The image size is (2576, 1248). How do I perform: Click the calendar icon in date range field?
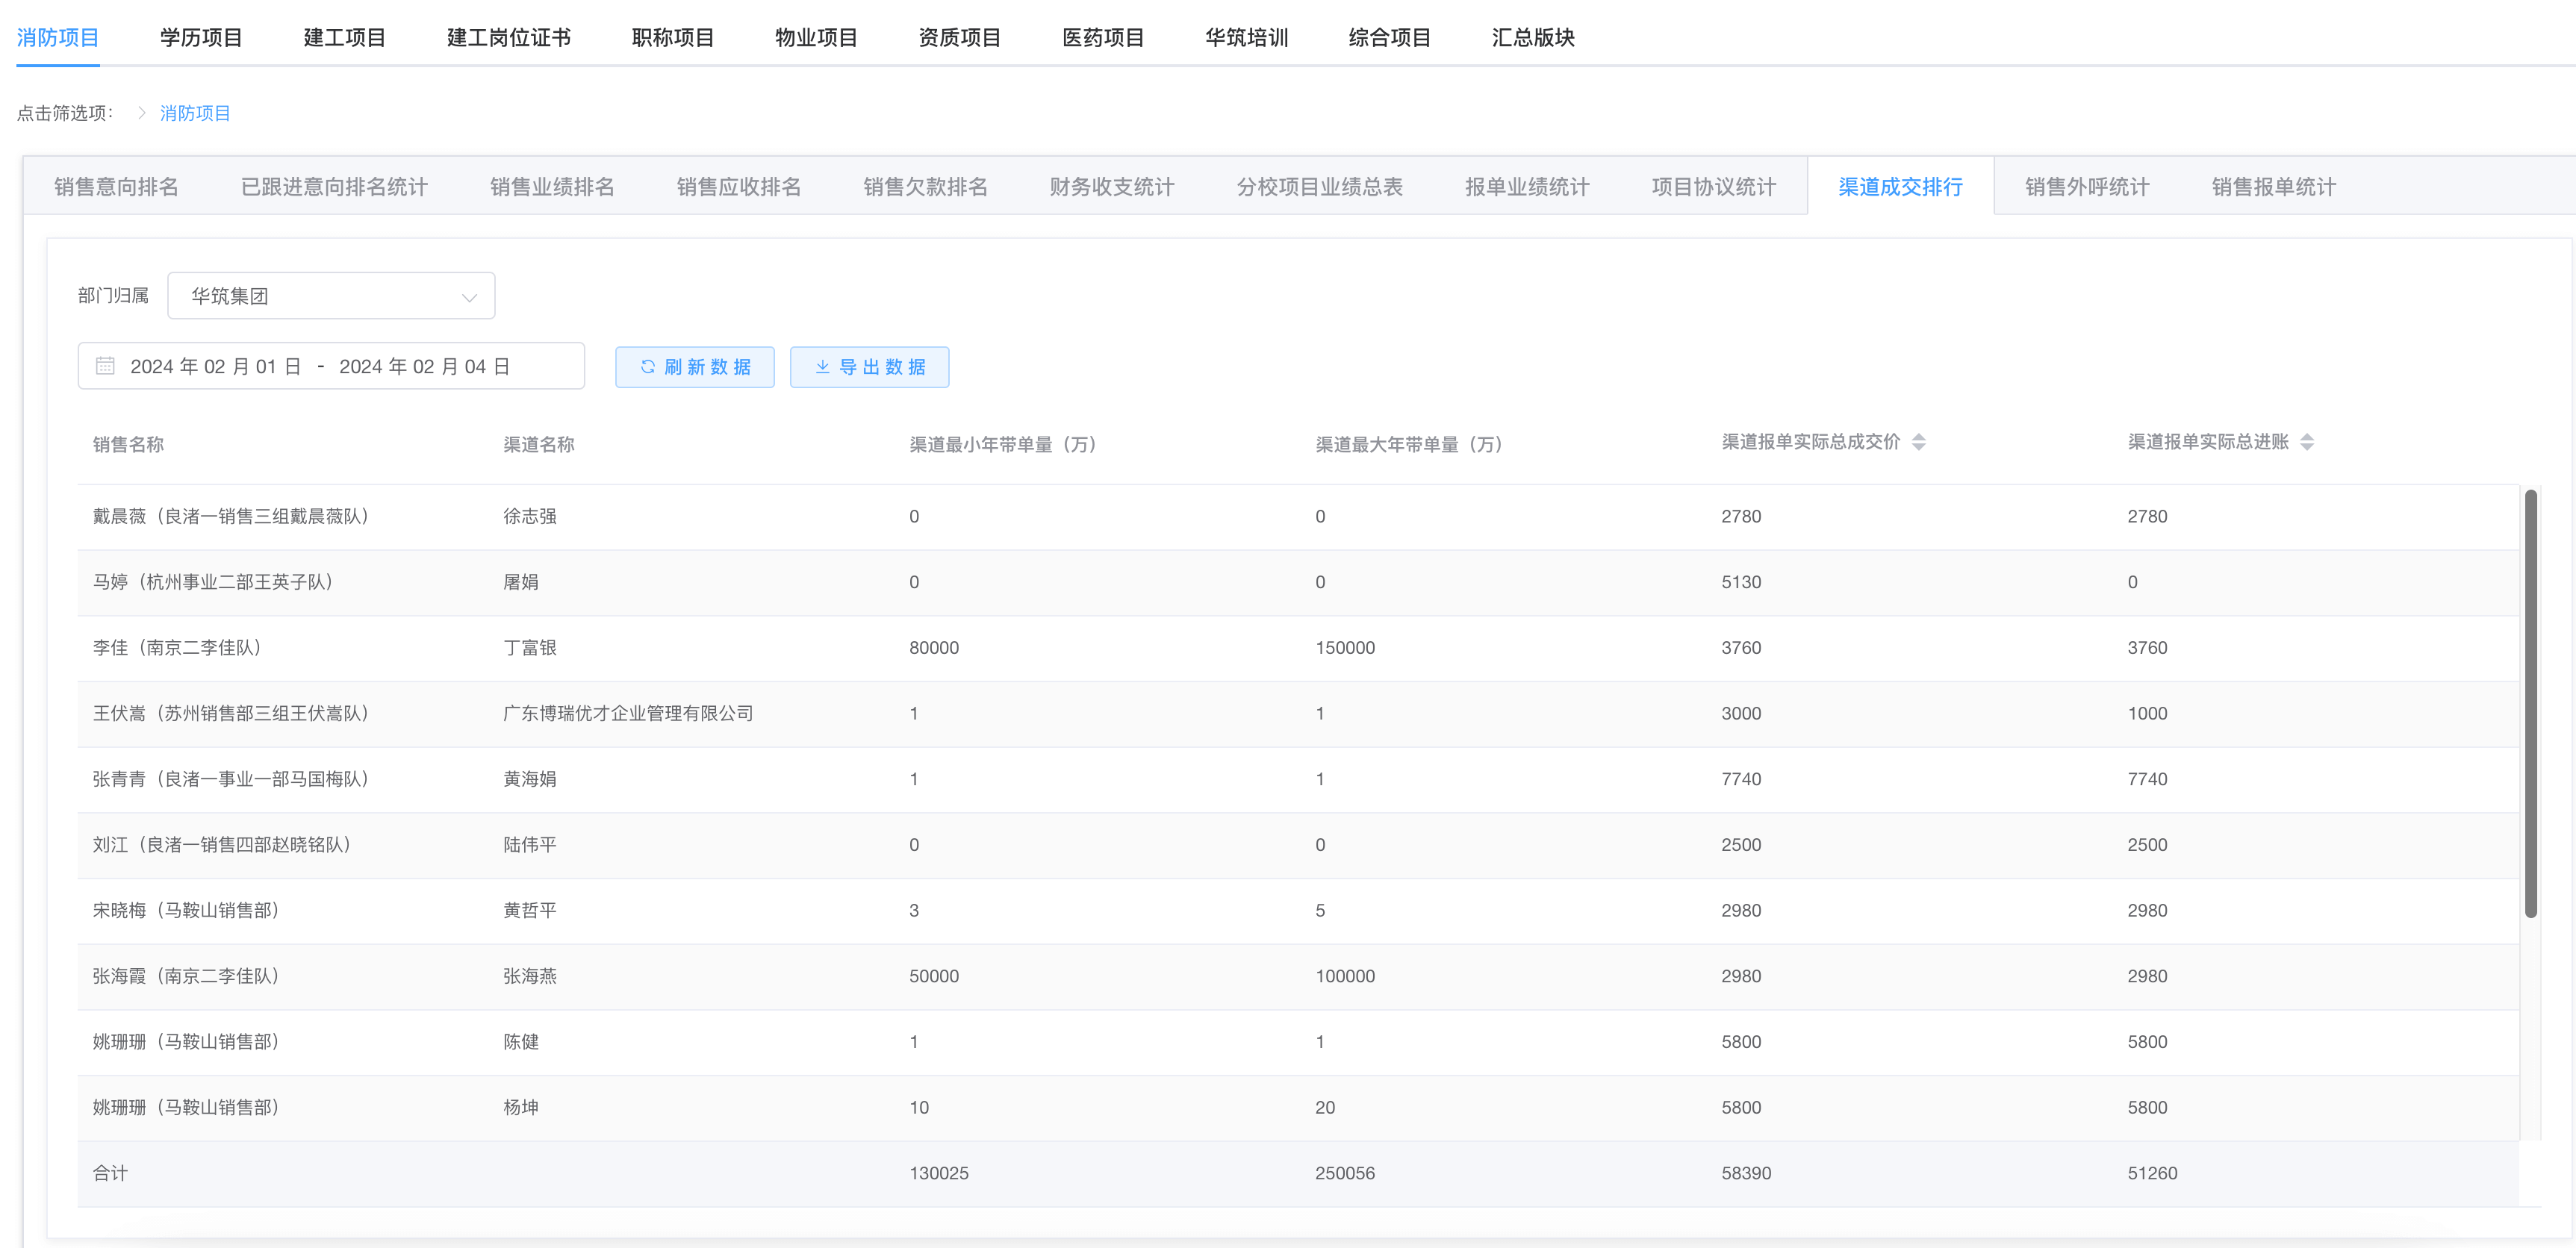click(105, 366)
